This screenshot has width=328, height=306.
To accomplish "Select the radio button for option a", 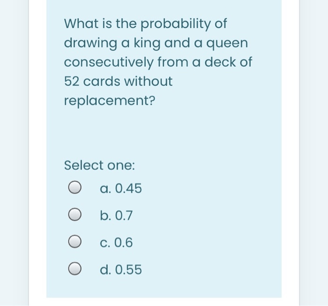I will [x=75, y=187].
